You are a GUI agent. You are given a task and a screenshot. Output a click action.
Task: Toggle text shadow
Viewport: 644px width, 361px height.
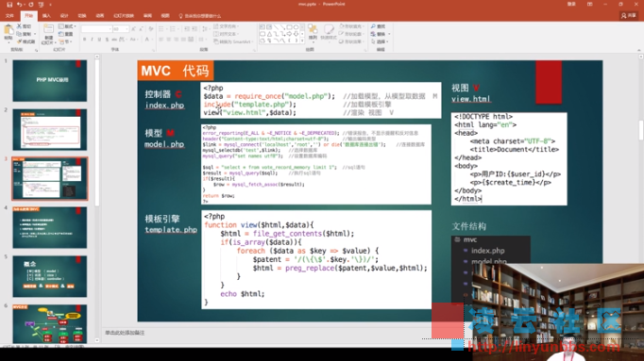pos(107,40)
